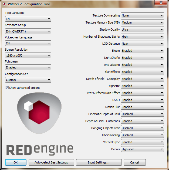Open the Anti-aliasing dropdown

click(x=142, y=65)
